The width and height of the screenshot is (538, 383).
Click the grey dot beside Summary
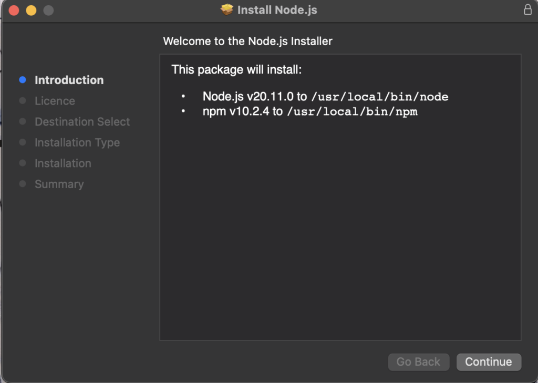22,184
